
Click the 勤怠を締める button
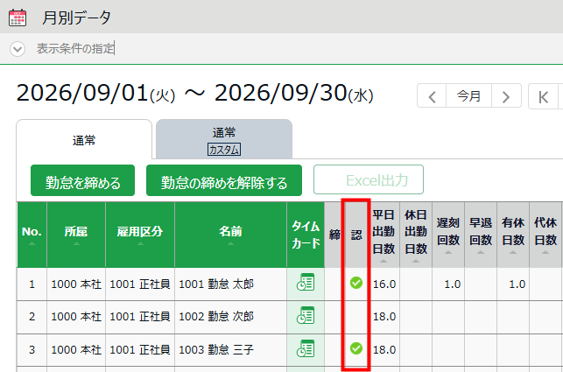click(82, 180)
